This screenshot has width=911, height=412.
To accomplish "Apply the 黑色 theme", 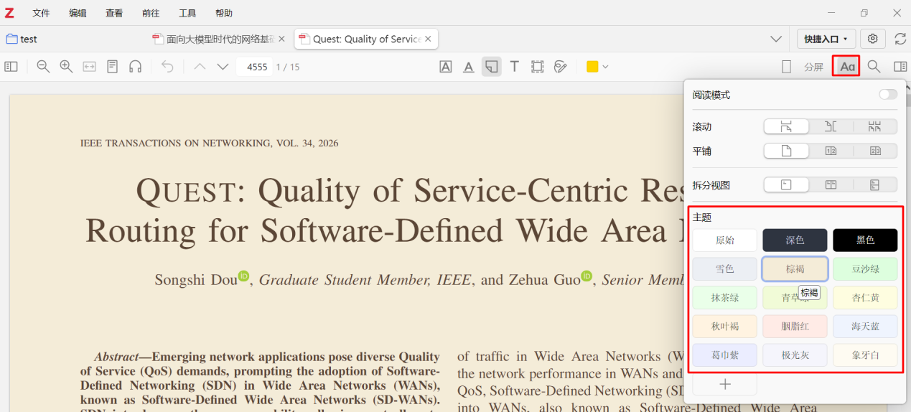I will [865, 240].
